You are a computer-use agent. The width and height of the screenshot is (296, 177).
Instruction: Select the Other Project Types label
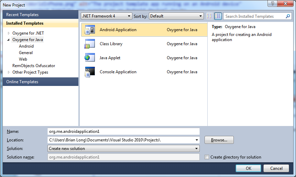click(x=30, y=72)
